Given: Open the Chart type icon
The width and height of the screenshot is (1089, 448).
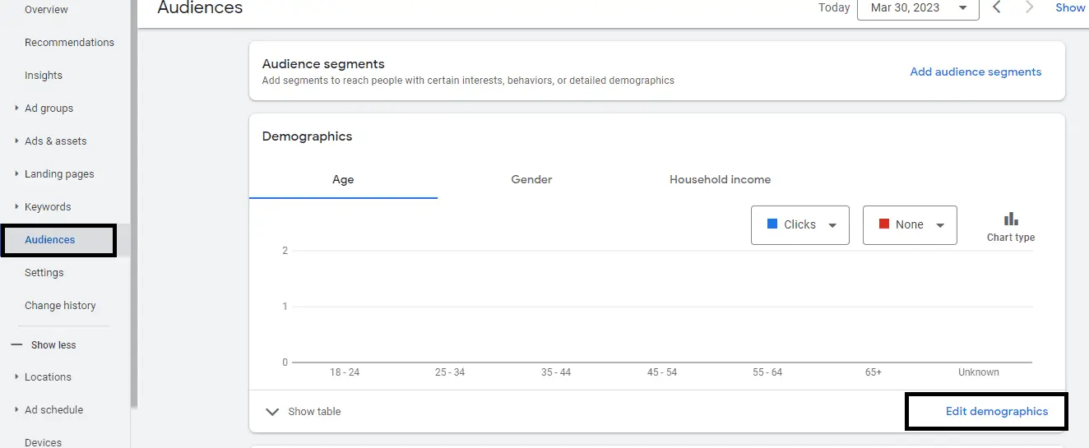Looking at the screenshot, I should tap(1010, 219).
